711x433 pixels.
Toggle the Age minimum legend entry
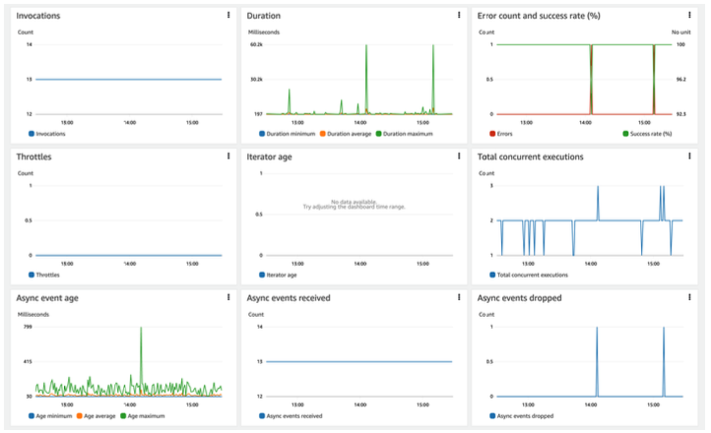pyautogui.click(x=50, y=416)
